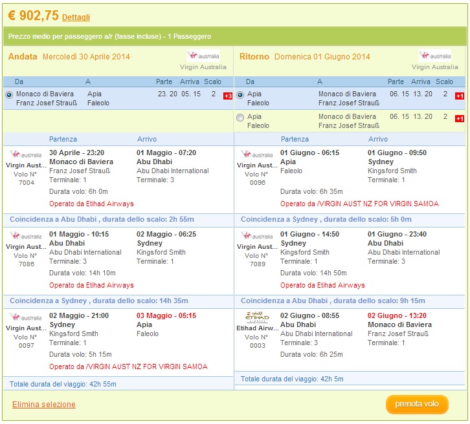
Task: Click Coincidenza a Abu Dhabi scalo 9h 15m
Action: pyautogui.click(x=333, y=301)
